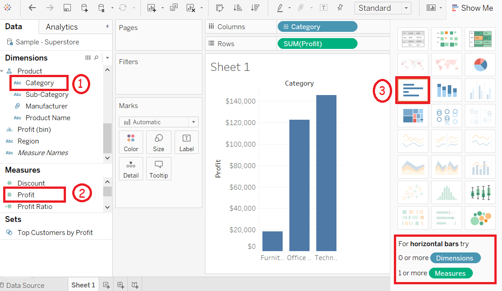Screen dimensions: 502x291
Task: Switch to the Data tab
Action: [13, 26]
